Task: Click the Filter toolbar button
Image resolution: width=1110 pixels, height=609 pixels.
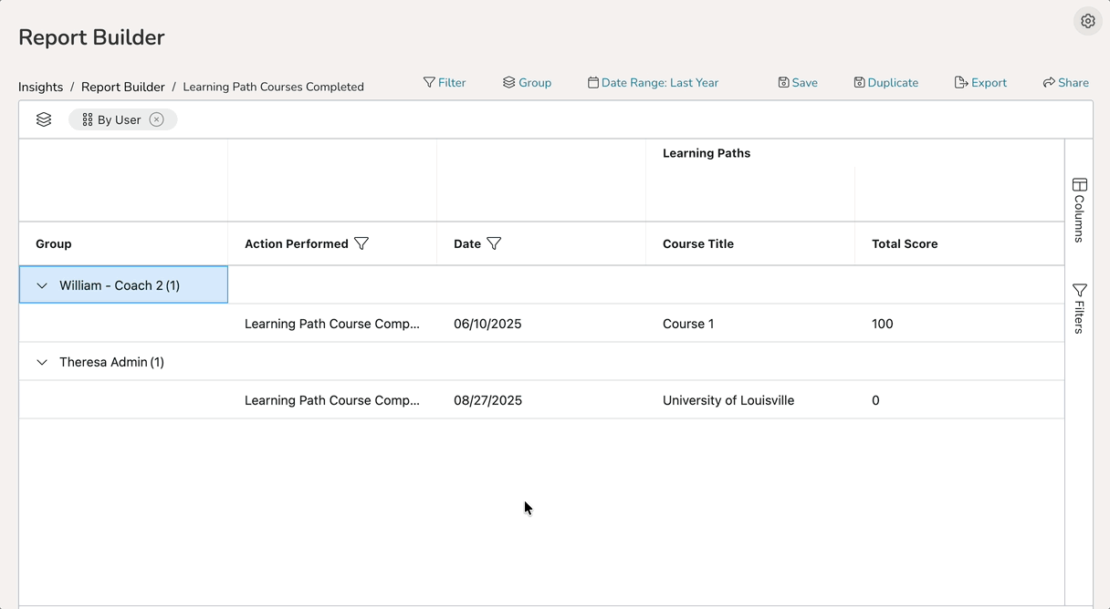Action: click(x=445, y=83)
